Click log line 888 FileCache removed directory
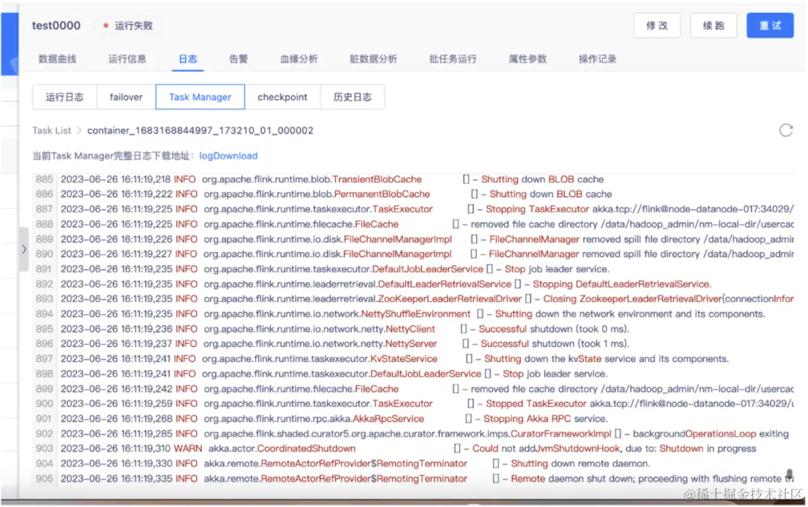Image resolution: width=808 pixels, height=507 pixels. pyautogui.click(x=412, y=224)
